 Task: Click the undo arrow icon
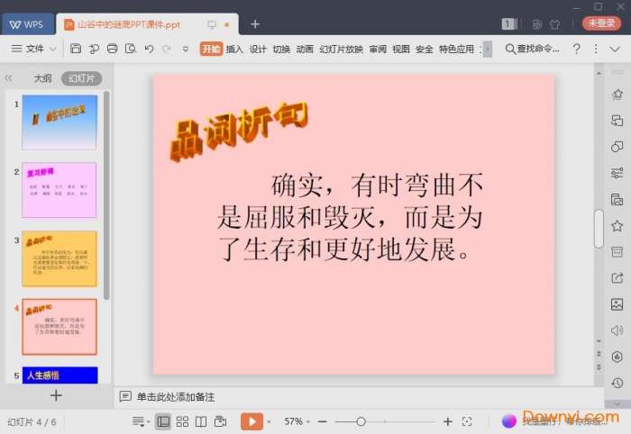(149, 49)
